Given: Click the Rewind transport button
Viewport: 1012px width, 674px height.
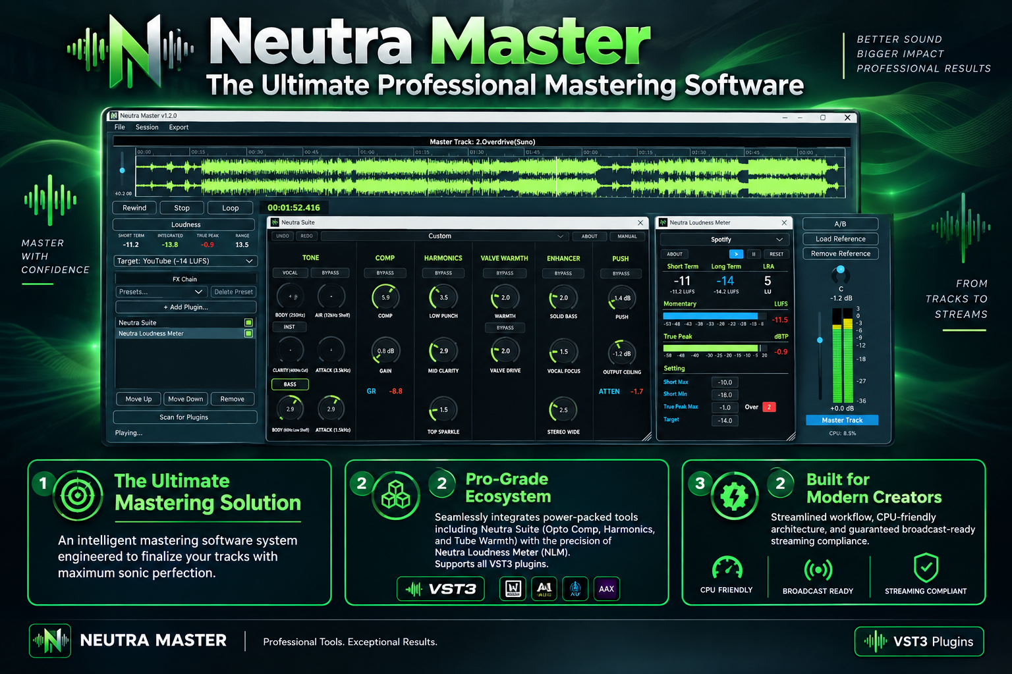Looking at the screenshot, I should click(134, 208).
